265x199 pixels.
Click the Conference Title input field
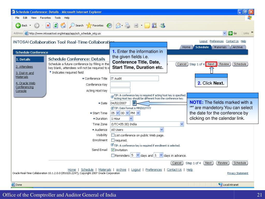134,78
